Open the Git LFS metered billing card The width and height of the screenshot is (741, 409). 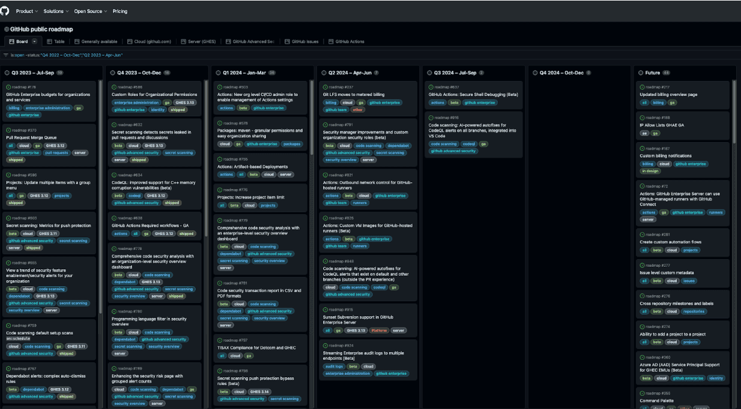coord(353,94)
